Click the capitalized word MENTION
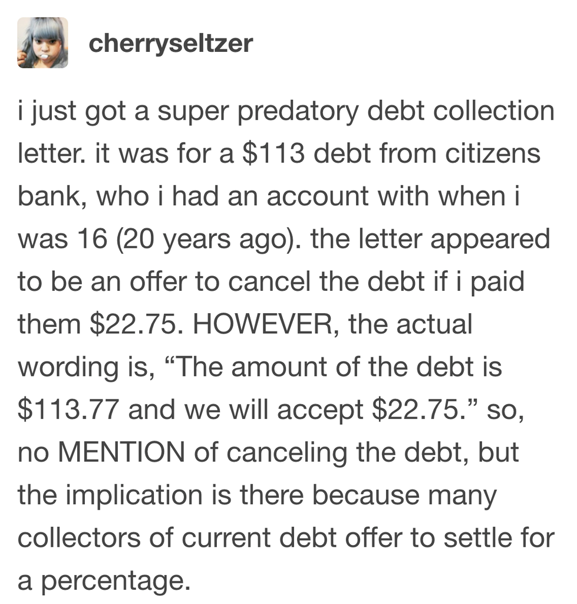The width and height of the screenshot is (577, 604). [121, 452]
